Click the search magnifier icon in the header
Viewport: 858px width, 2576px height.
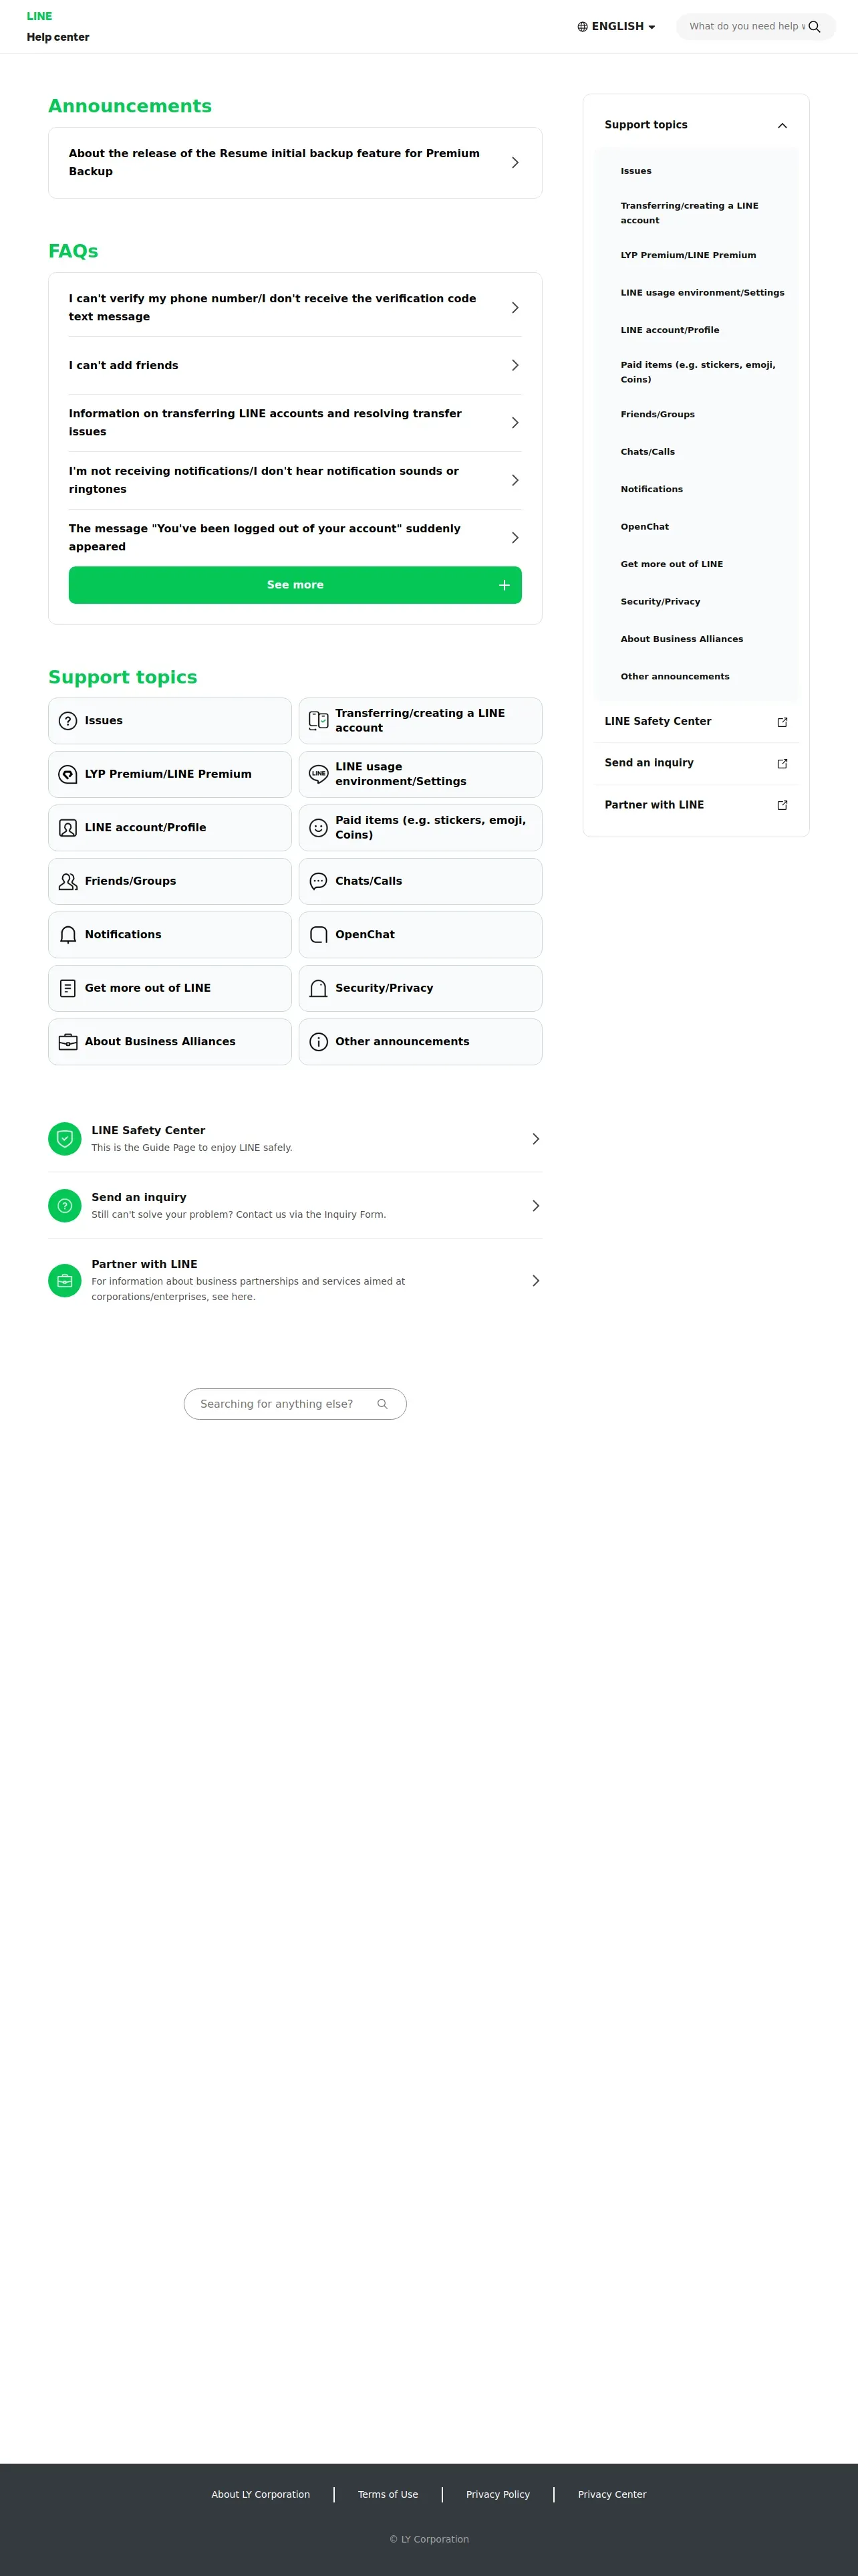[814, 27]
